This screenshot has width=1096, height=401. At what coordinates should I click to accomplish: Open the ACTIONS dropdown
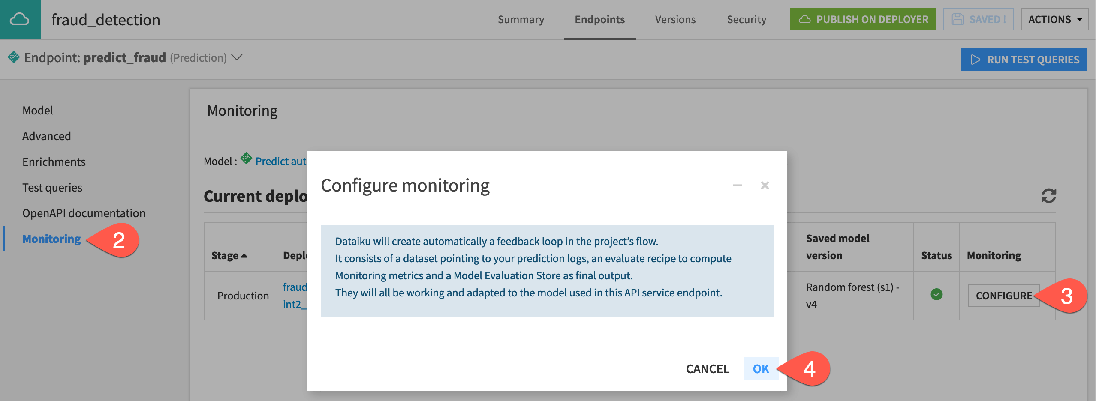tap(1054, 19)
